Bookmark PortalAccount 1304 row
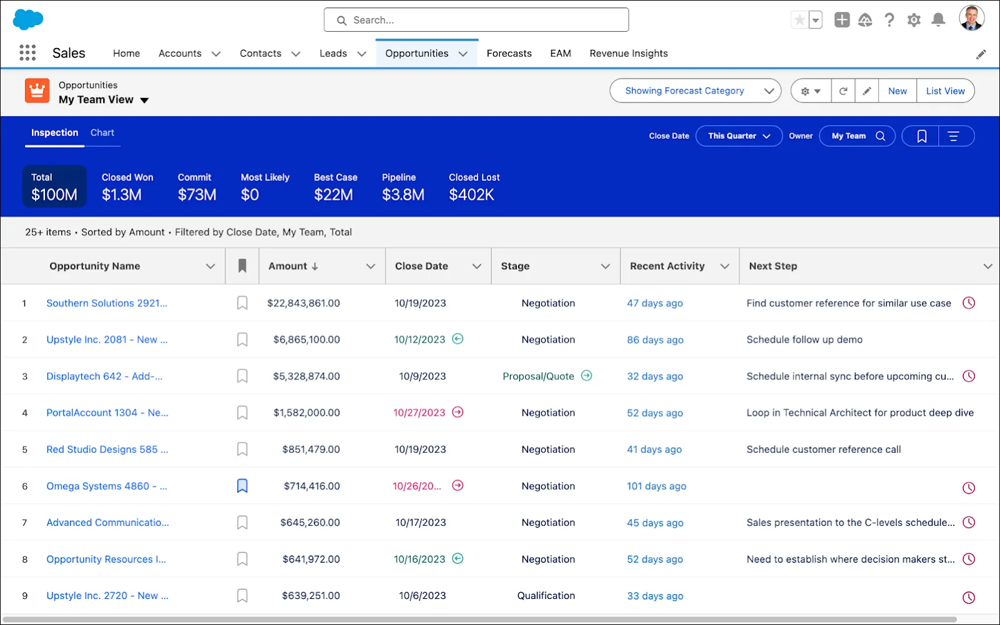Image resolution: width=1000 pixels, height=625 pixels. 242,413
